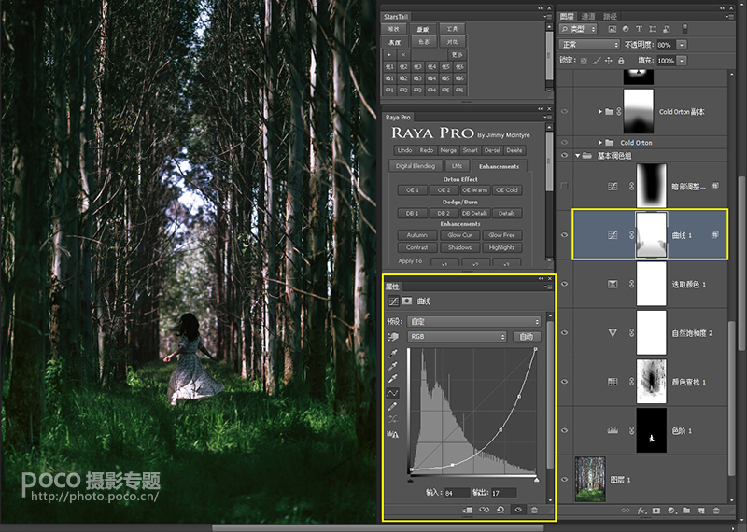Viewport: 747px width, 532px height.
Task: Hide the 选取颜色 1 layer
Action: coord(565,284)
